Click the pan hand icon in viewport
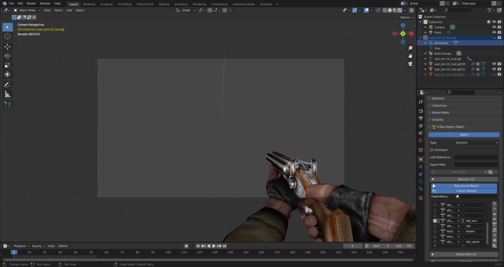504x267 pixels. click(x=410, y=56)
